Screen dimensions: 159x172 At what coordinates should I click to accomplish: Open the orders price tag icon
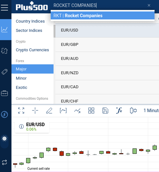click(4, 72)
